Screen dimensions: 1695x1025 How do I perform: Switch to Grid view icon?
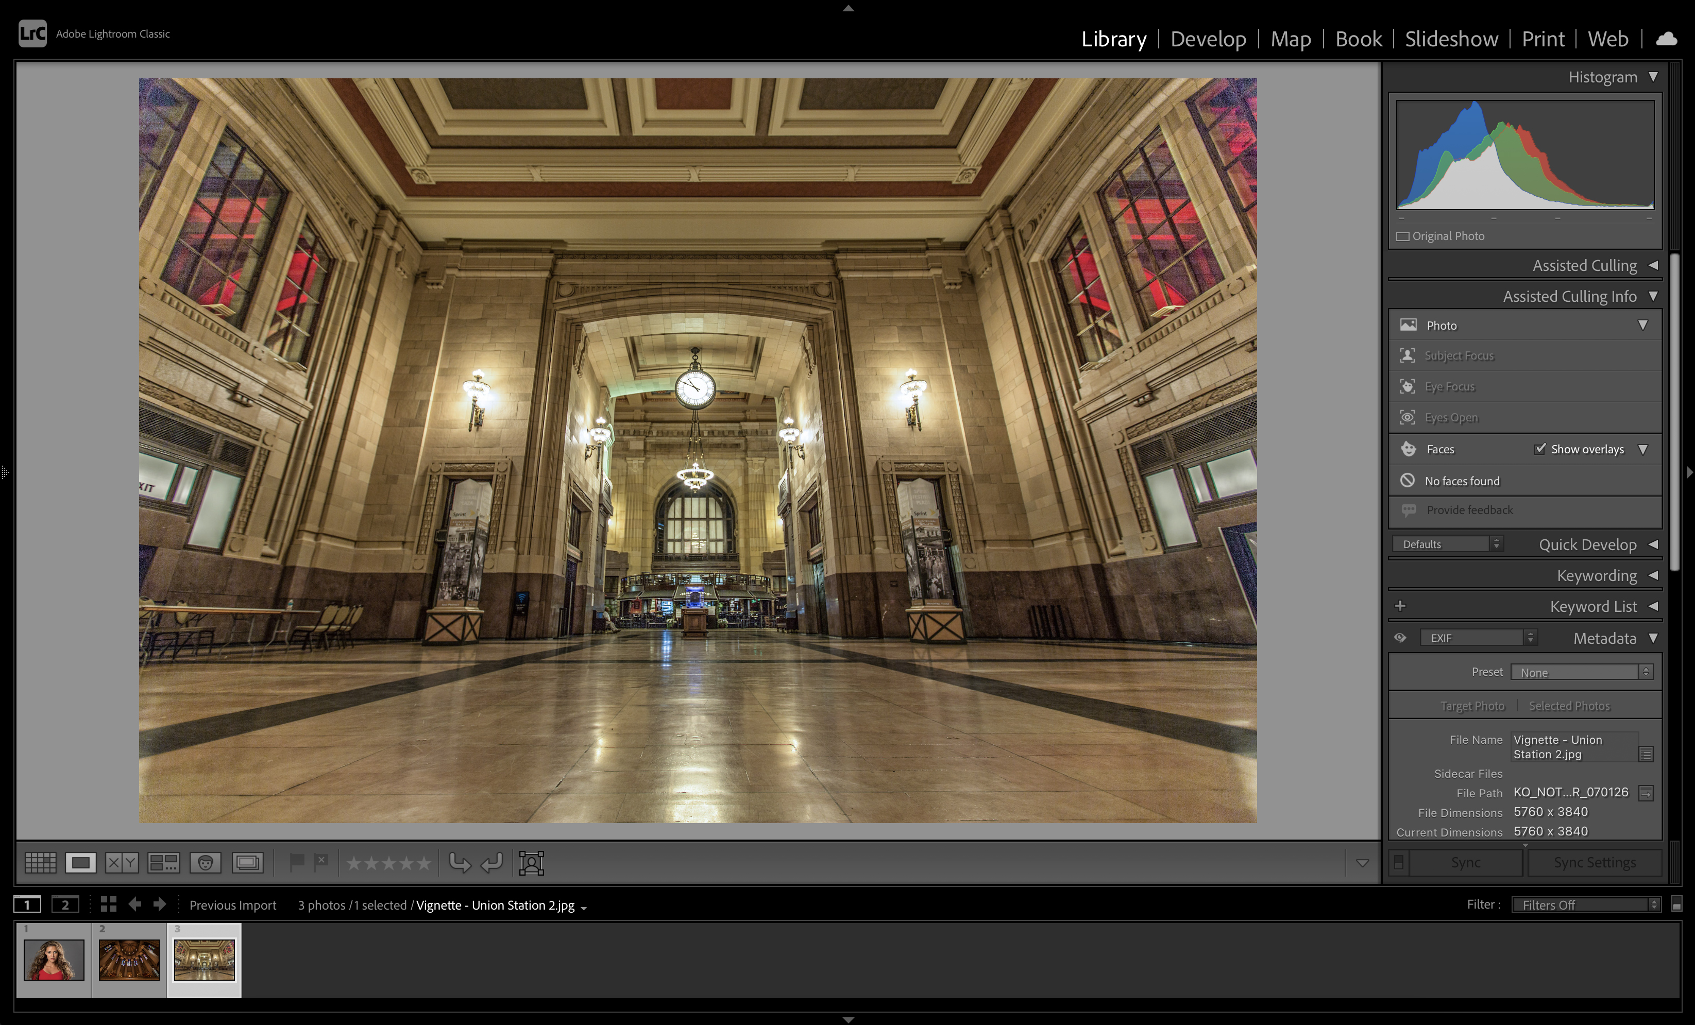click(x=40, y=863)
